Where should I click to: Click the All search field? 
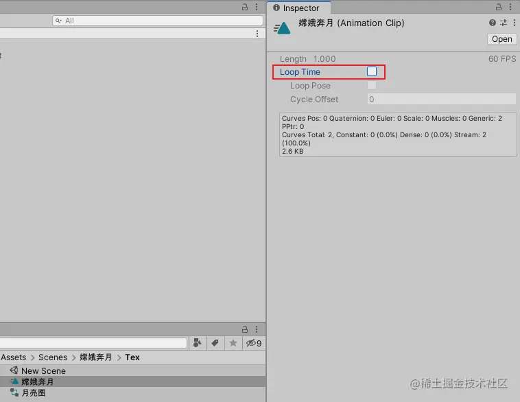(x=158, y=21)
